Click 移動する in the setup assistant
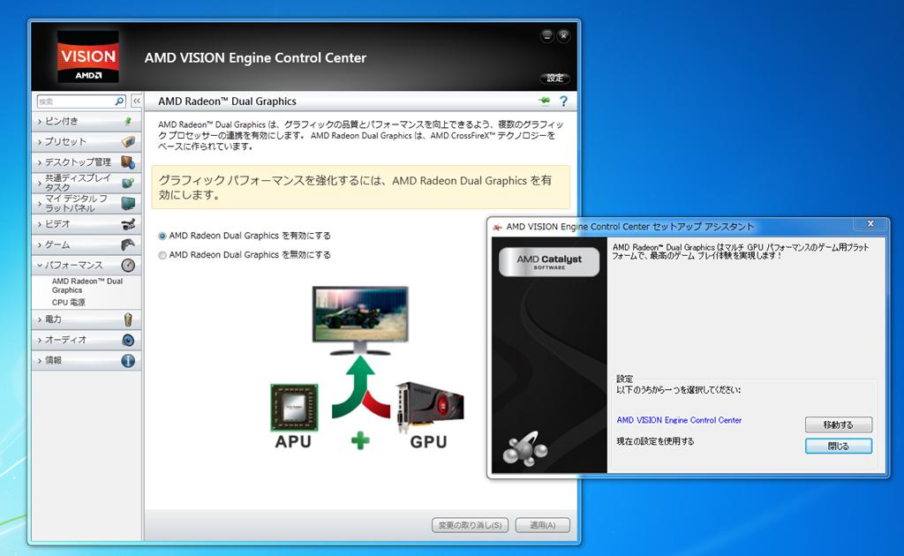Viewport: 904px width, 556px height. pyautogui.click(x=839, y=425)
